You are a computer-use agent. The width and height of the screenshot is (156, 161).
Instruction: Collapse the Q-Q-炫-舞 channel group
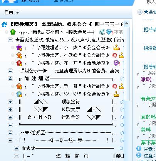(x=10, y=140)
